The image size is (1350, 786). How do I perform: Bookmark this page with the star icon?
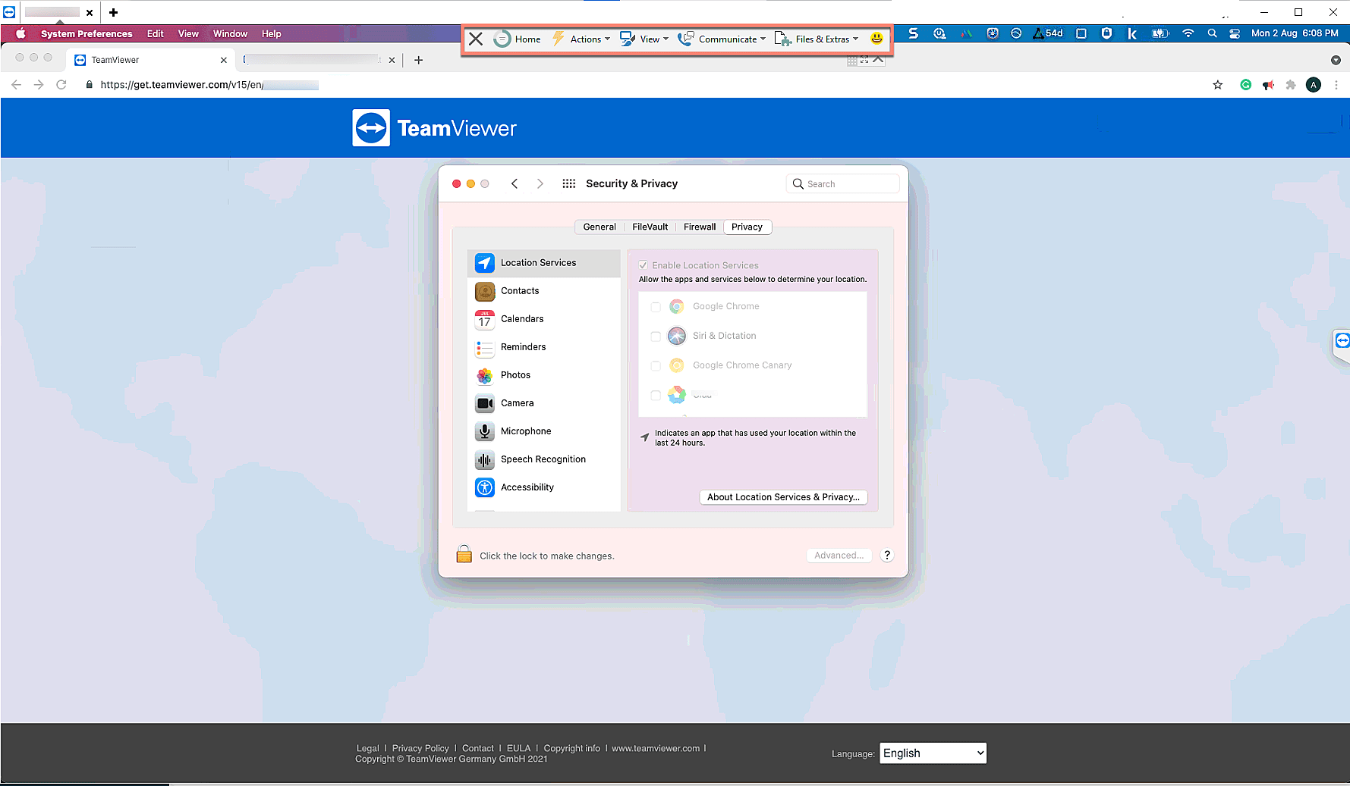point(1217,85)
